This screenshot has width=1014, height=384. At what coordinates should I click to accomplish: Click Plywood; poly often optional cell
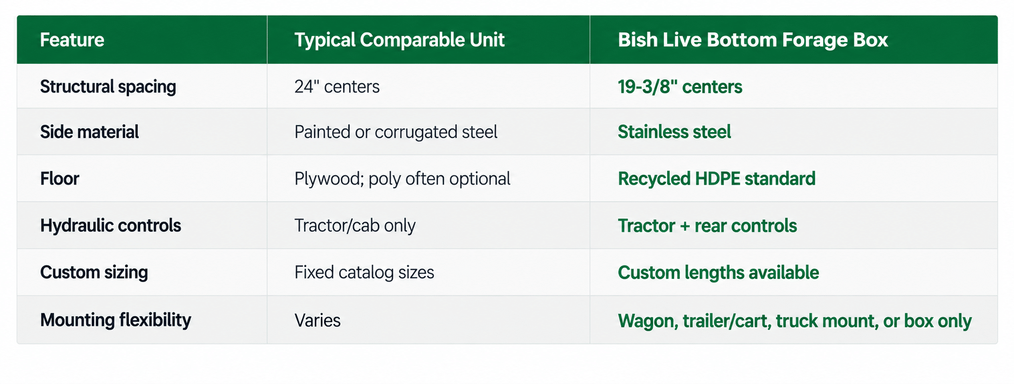point(402,179)
